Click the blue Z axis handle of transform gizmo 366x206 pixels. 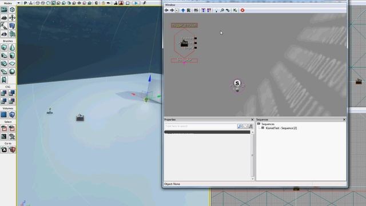coord(150,78)
